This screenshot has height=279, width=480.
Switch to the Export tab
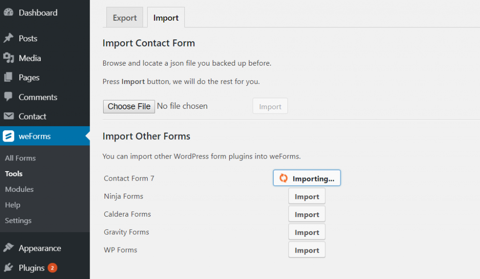124,17
